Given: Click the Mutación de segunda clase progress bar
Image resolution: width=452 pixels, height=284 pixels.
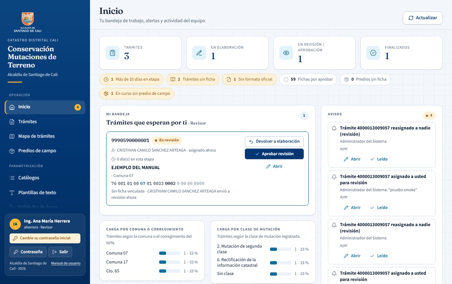Looking at the screenshot, I should click(281, 250).
